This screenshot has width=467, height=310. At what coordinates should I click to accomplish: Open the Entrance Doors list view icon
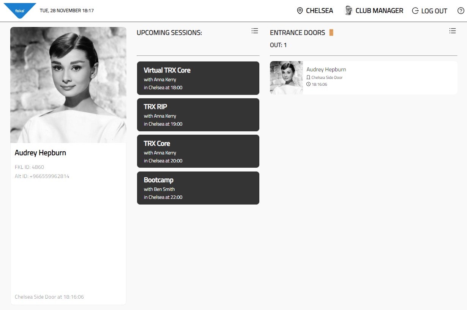[x=452, y=31]
